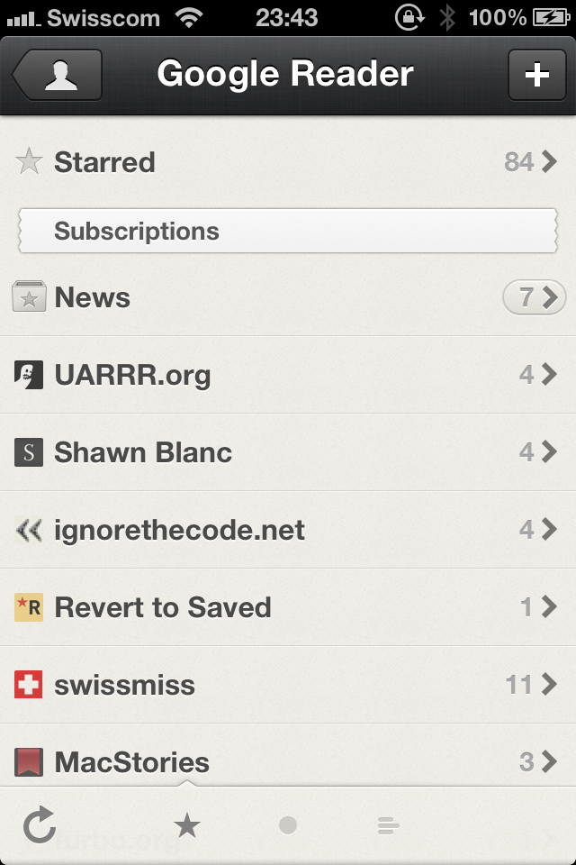The height and width of the screenshot is (865, 576).
Task: Tap the accounts back button with person icon
Action: 57,75
